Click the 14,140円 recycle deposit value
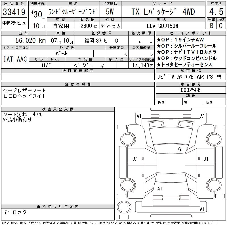This screenshot has height=227, width=227. 141,65
